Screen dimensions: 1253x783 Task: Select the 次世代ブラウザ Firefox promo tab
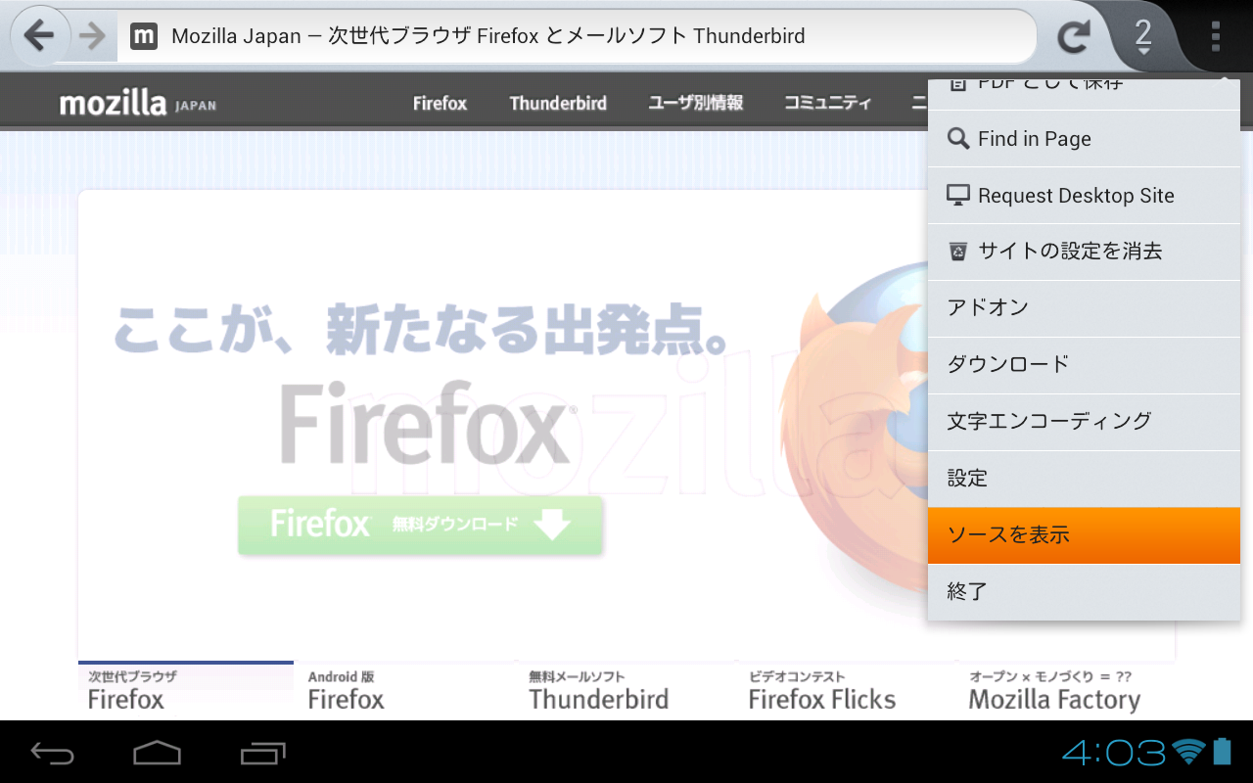[x=186, y=690]
